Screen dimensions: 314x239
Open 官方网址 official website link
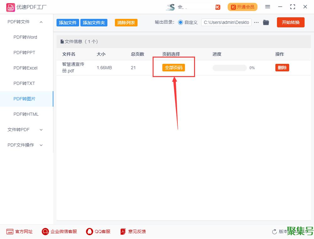(x=19, y=231)
